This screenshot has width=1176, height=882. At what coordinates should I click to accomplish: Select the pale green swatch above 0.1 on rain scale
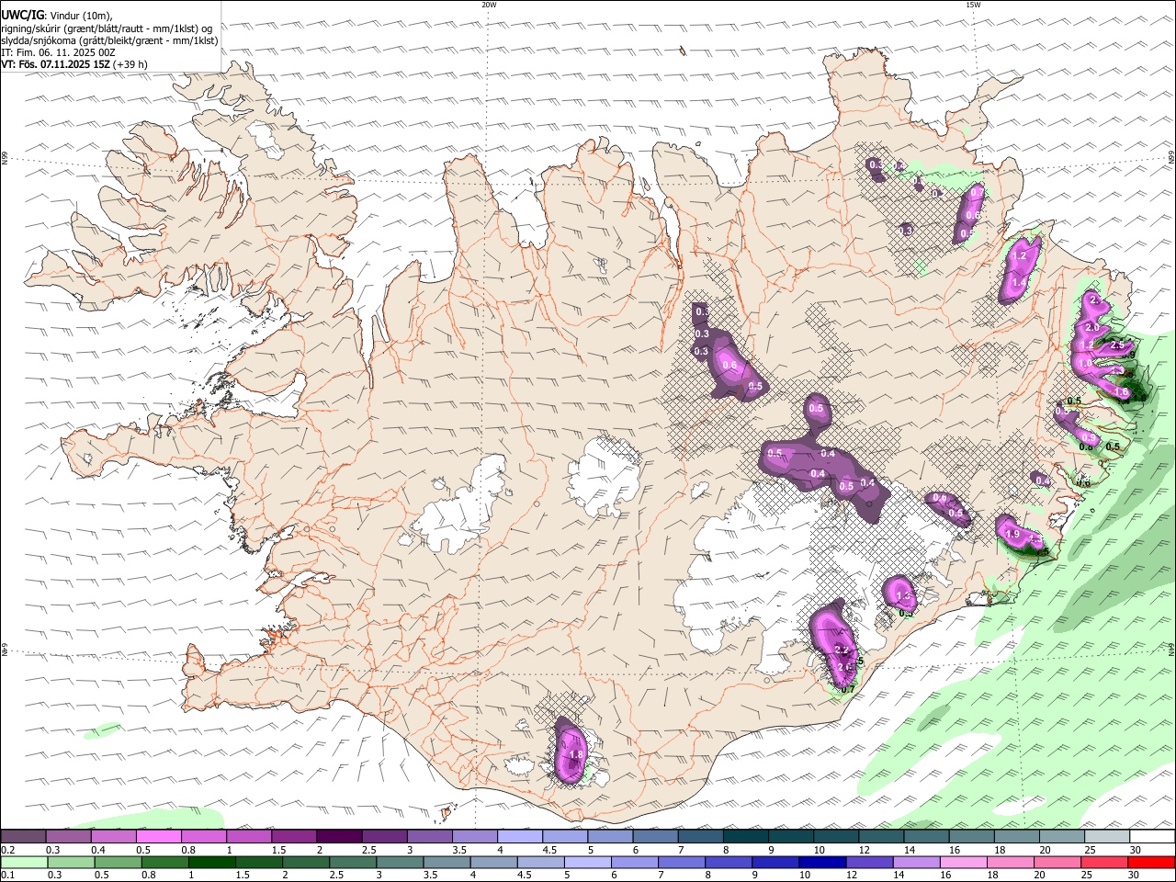(x=23, y=863)
